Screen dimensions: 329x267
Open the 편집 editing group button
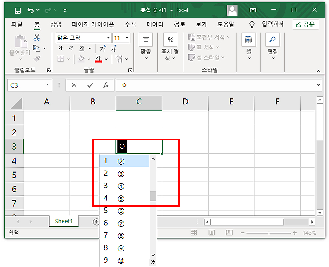[x=273, y=47]
